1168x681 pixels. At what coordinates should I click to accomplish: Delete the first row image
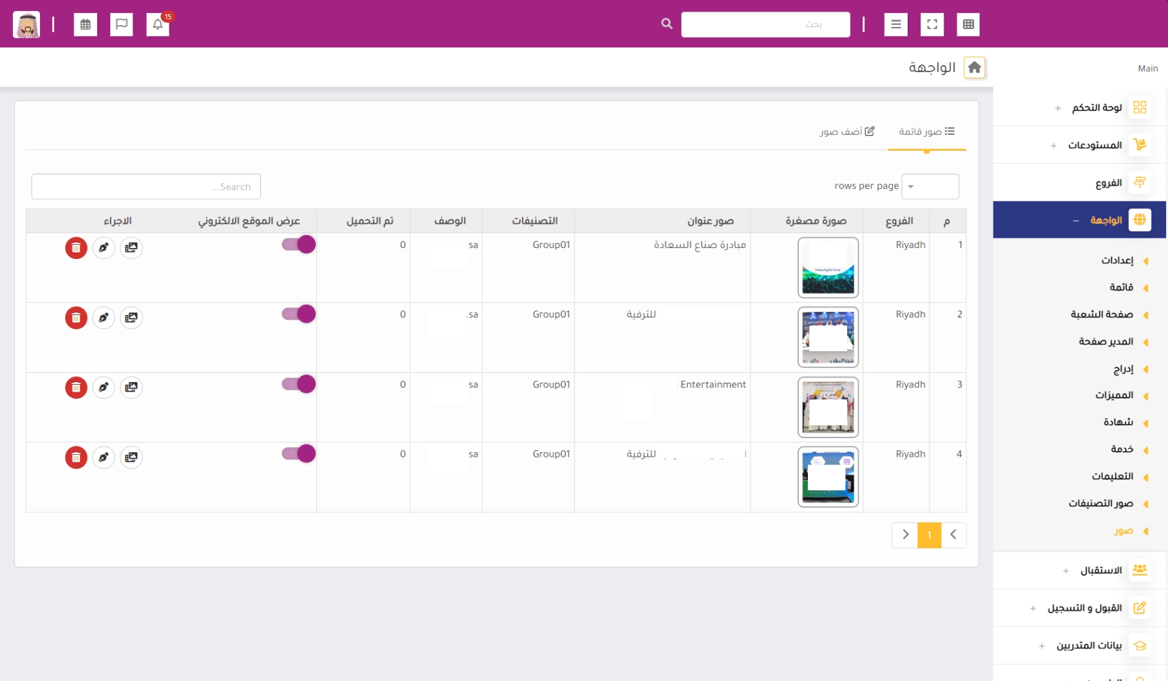[76, 247]
